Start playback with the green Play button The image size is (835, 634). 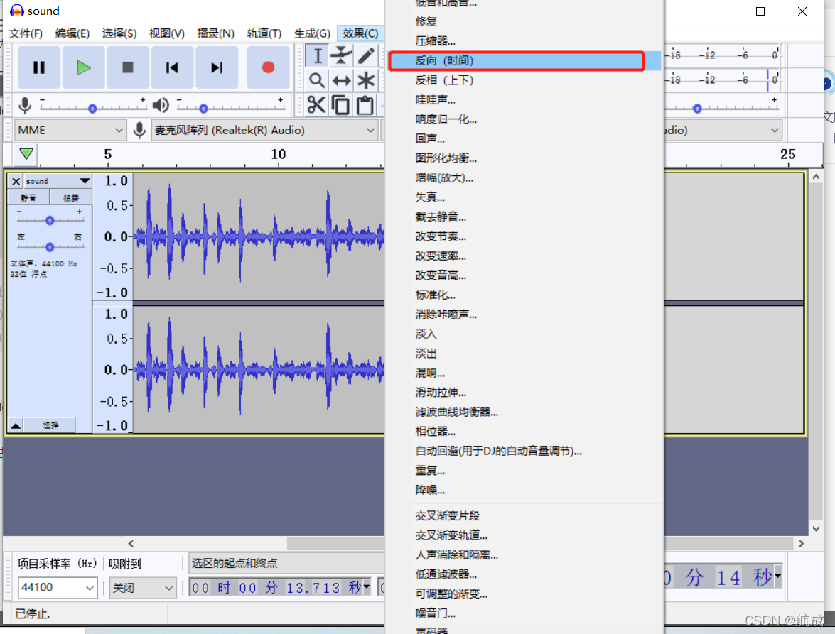84,67
